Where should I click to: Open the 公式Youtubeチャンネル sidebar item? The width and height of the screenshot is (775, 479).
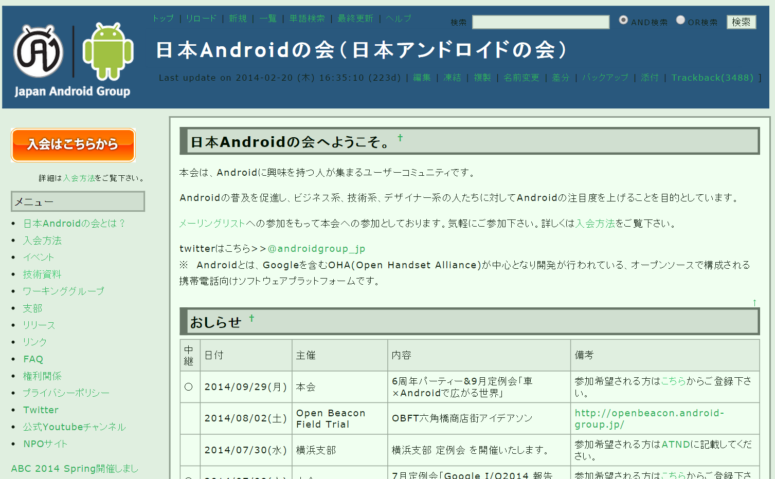click(75, 427)
